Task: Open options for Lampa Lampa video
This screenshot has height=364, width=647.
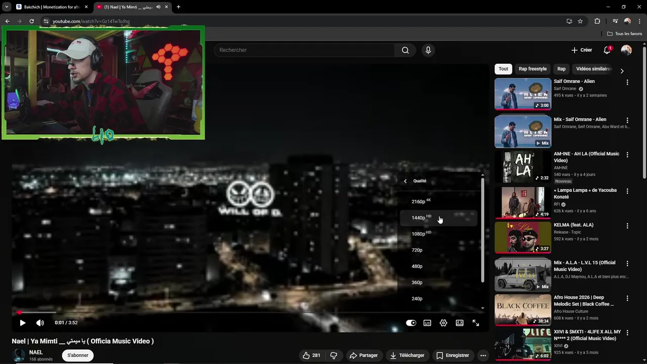Action: (x=627, y=191)
